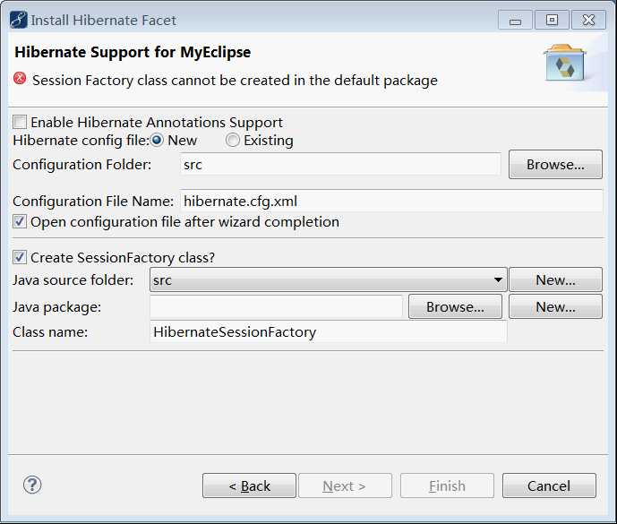The width and height of the screenshot is (617, 524).
Task: Go to previous page with Back button
Action: click(x=249, y=486)
